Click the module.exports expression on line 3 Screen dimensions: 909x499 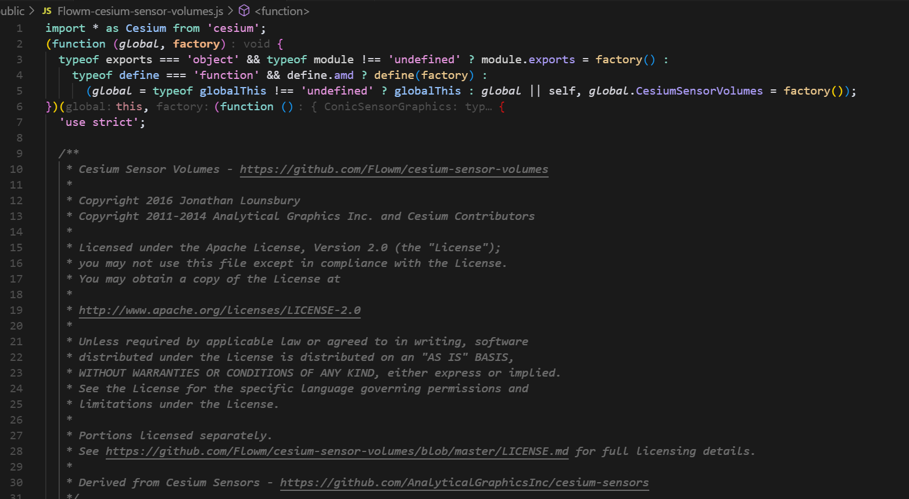(528, 59)
